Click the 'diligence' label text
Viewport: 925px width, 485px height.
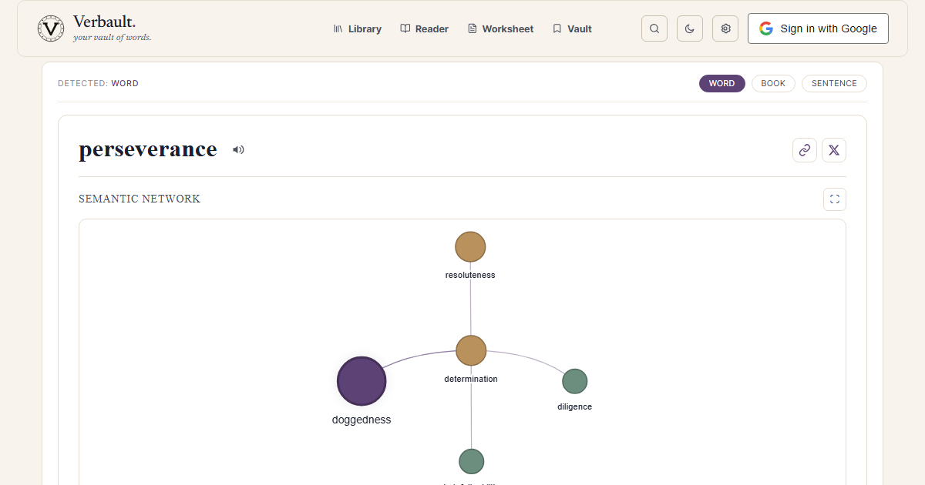click(x=575, y=406)
